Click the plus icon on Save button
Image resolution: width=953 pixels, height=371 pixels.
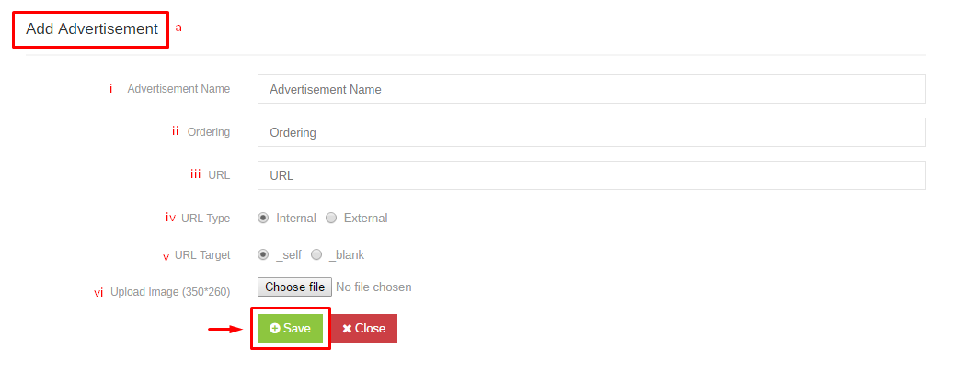[x=275, y=329]
